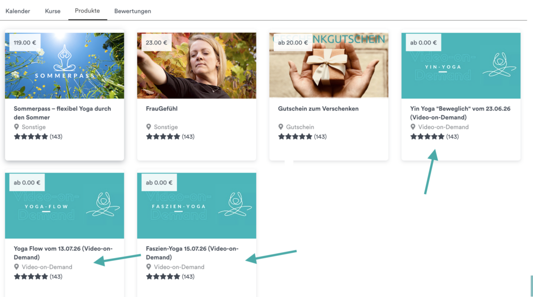Open Faszien-Yoga 15.07.26 Video-on-Demand title
The height and width of the screenshot is (297, 533).
192,253
